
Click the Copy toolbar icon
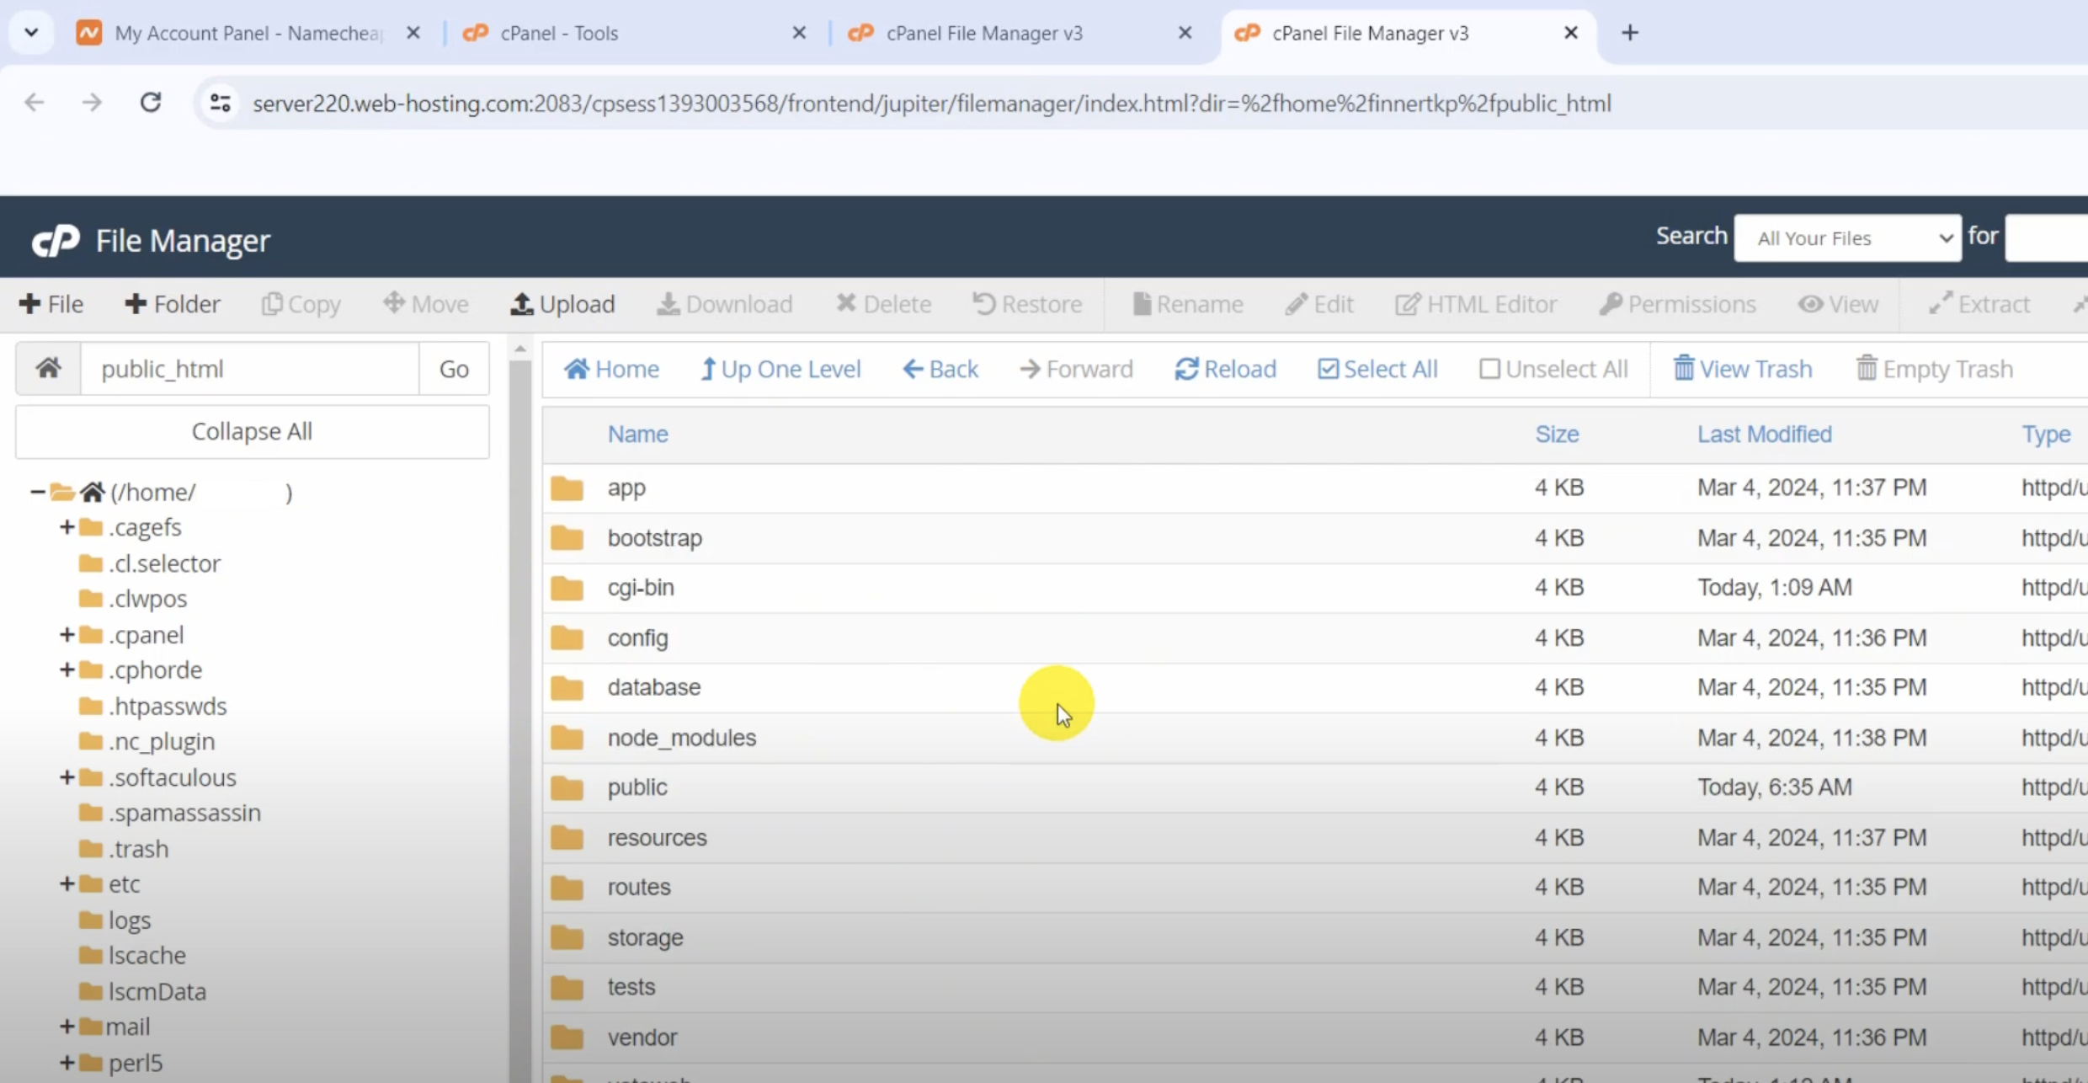point(301,304)
